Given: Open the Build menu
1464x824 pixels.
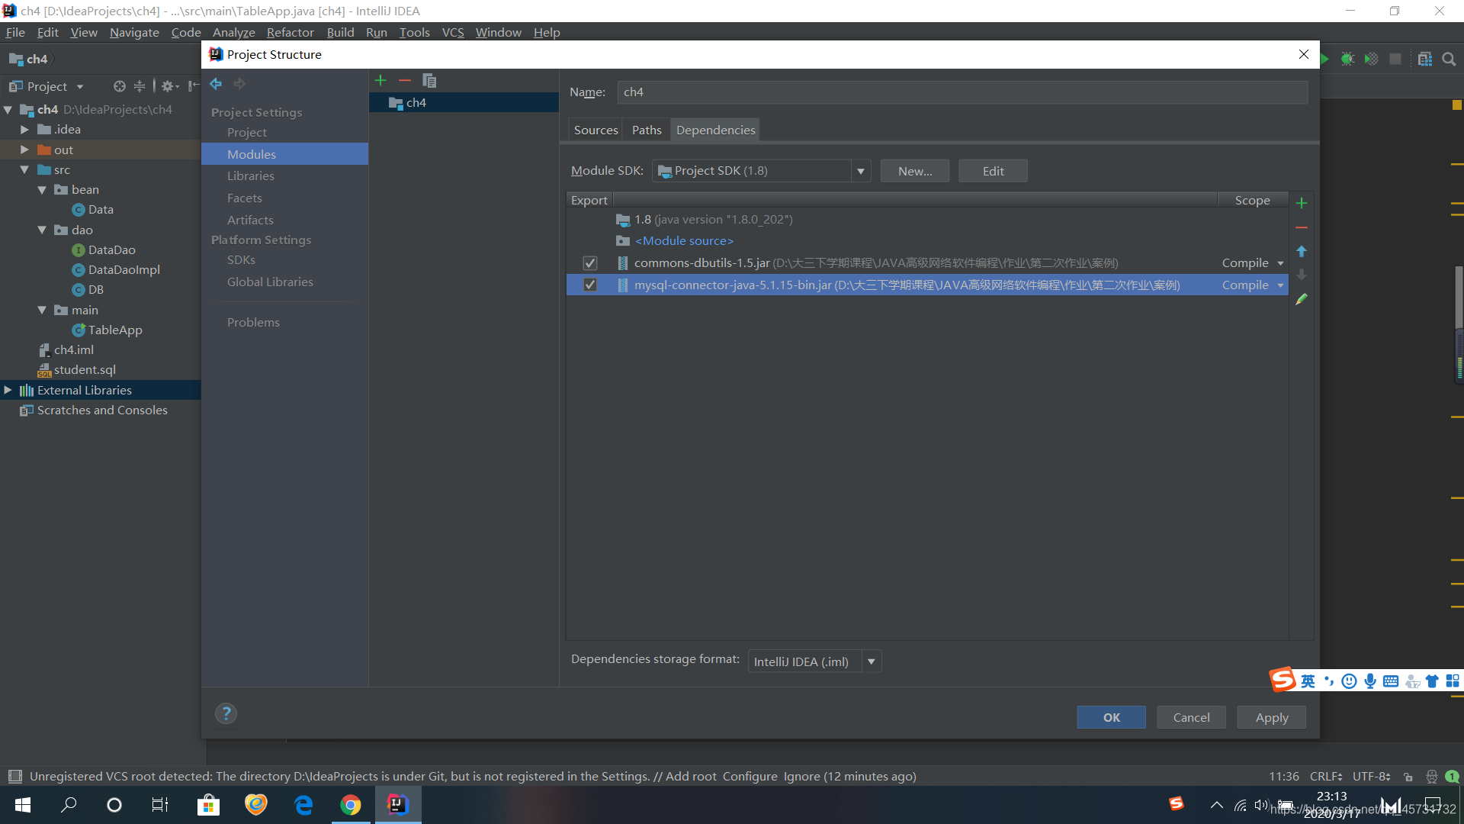Looking at the screenshot, I should (x=340, y=32).
